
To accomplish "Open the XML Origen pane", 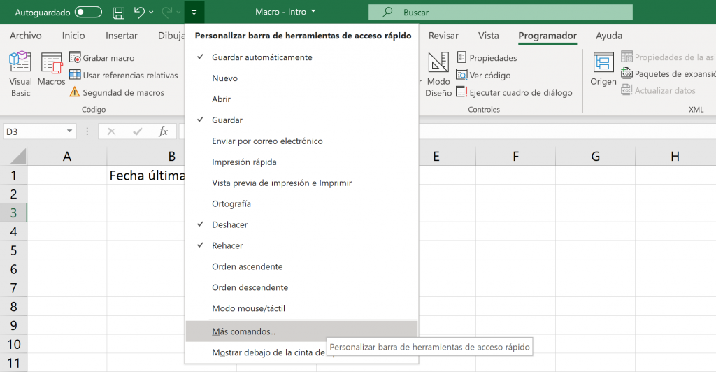I will pyautogui.click(x=603, y=69).
